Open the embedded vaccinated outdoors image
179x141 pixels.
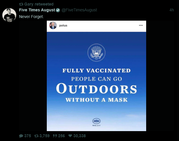point(96,76)
